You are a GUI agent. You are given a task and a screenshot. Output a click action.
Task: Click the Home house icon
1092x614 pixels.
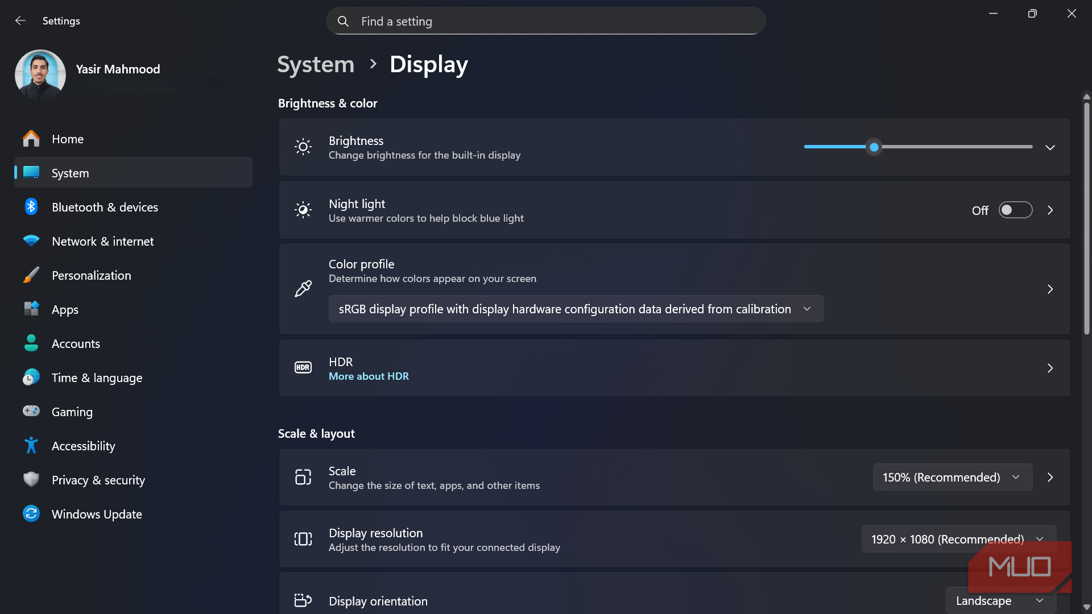(31, 139)
